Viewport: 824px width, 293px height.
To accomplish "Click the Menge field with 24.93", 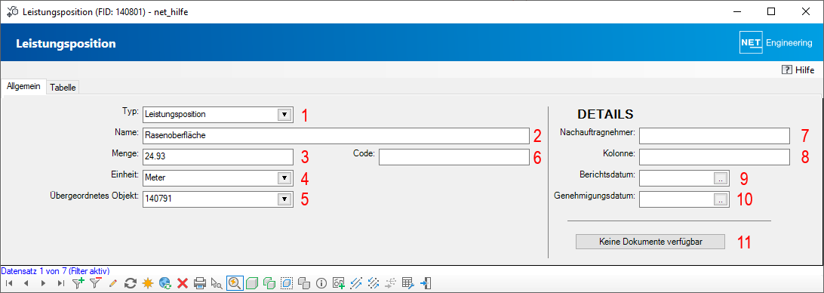I will (217, 157).
